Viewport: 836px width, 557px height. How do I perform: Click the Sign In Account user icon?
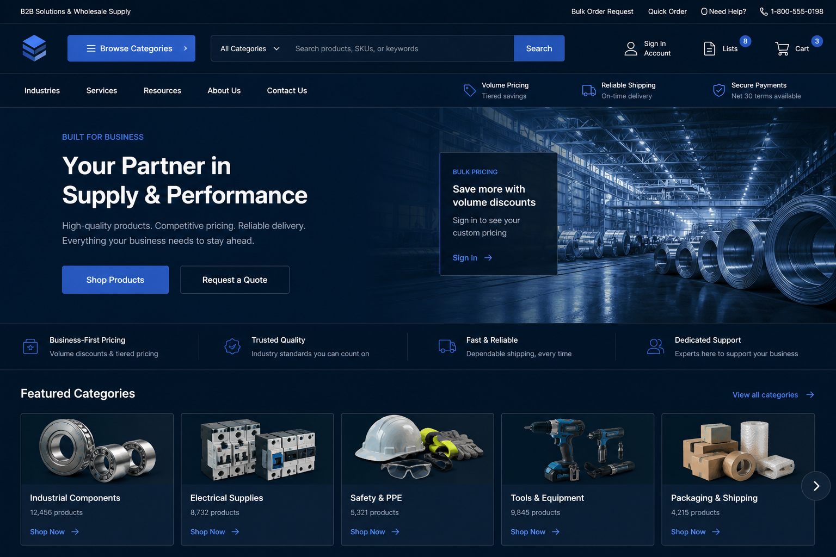click(631, 48)
